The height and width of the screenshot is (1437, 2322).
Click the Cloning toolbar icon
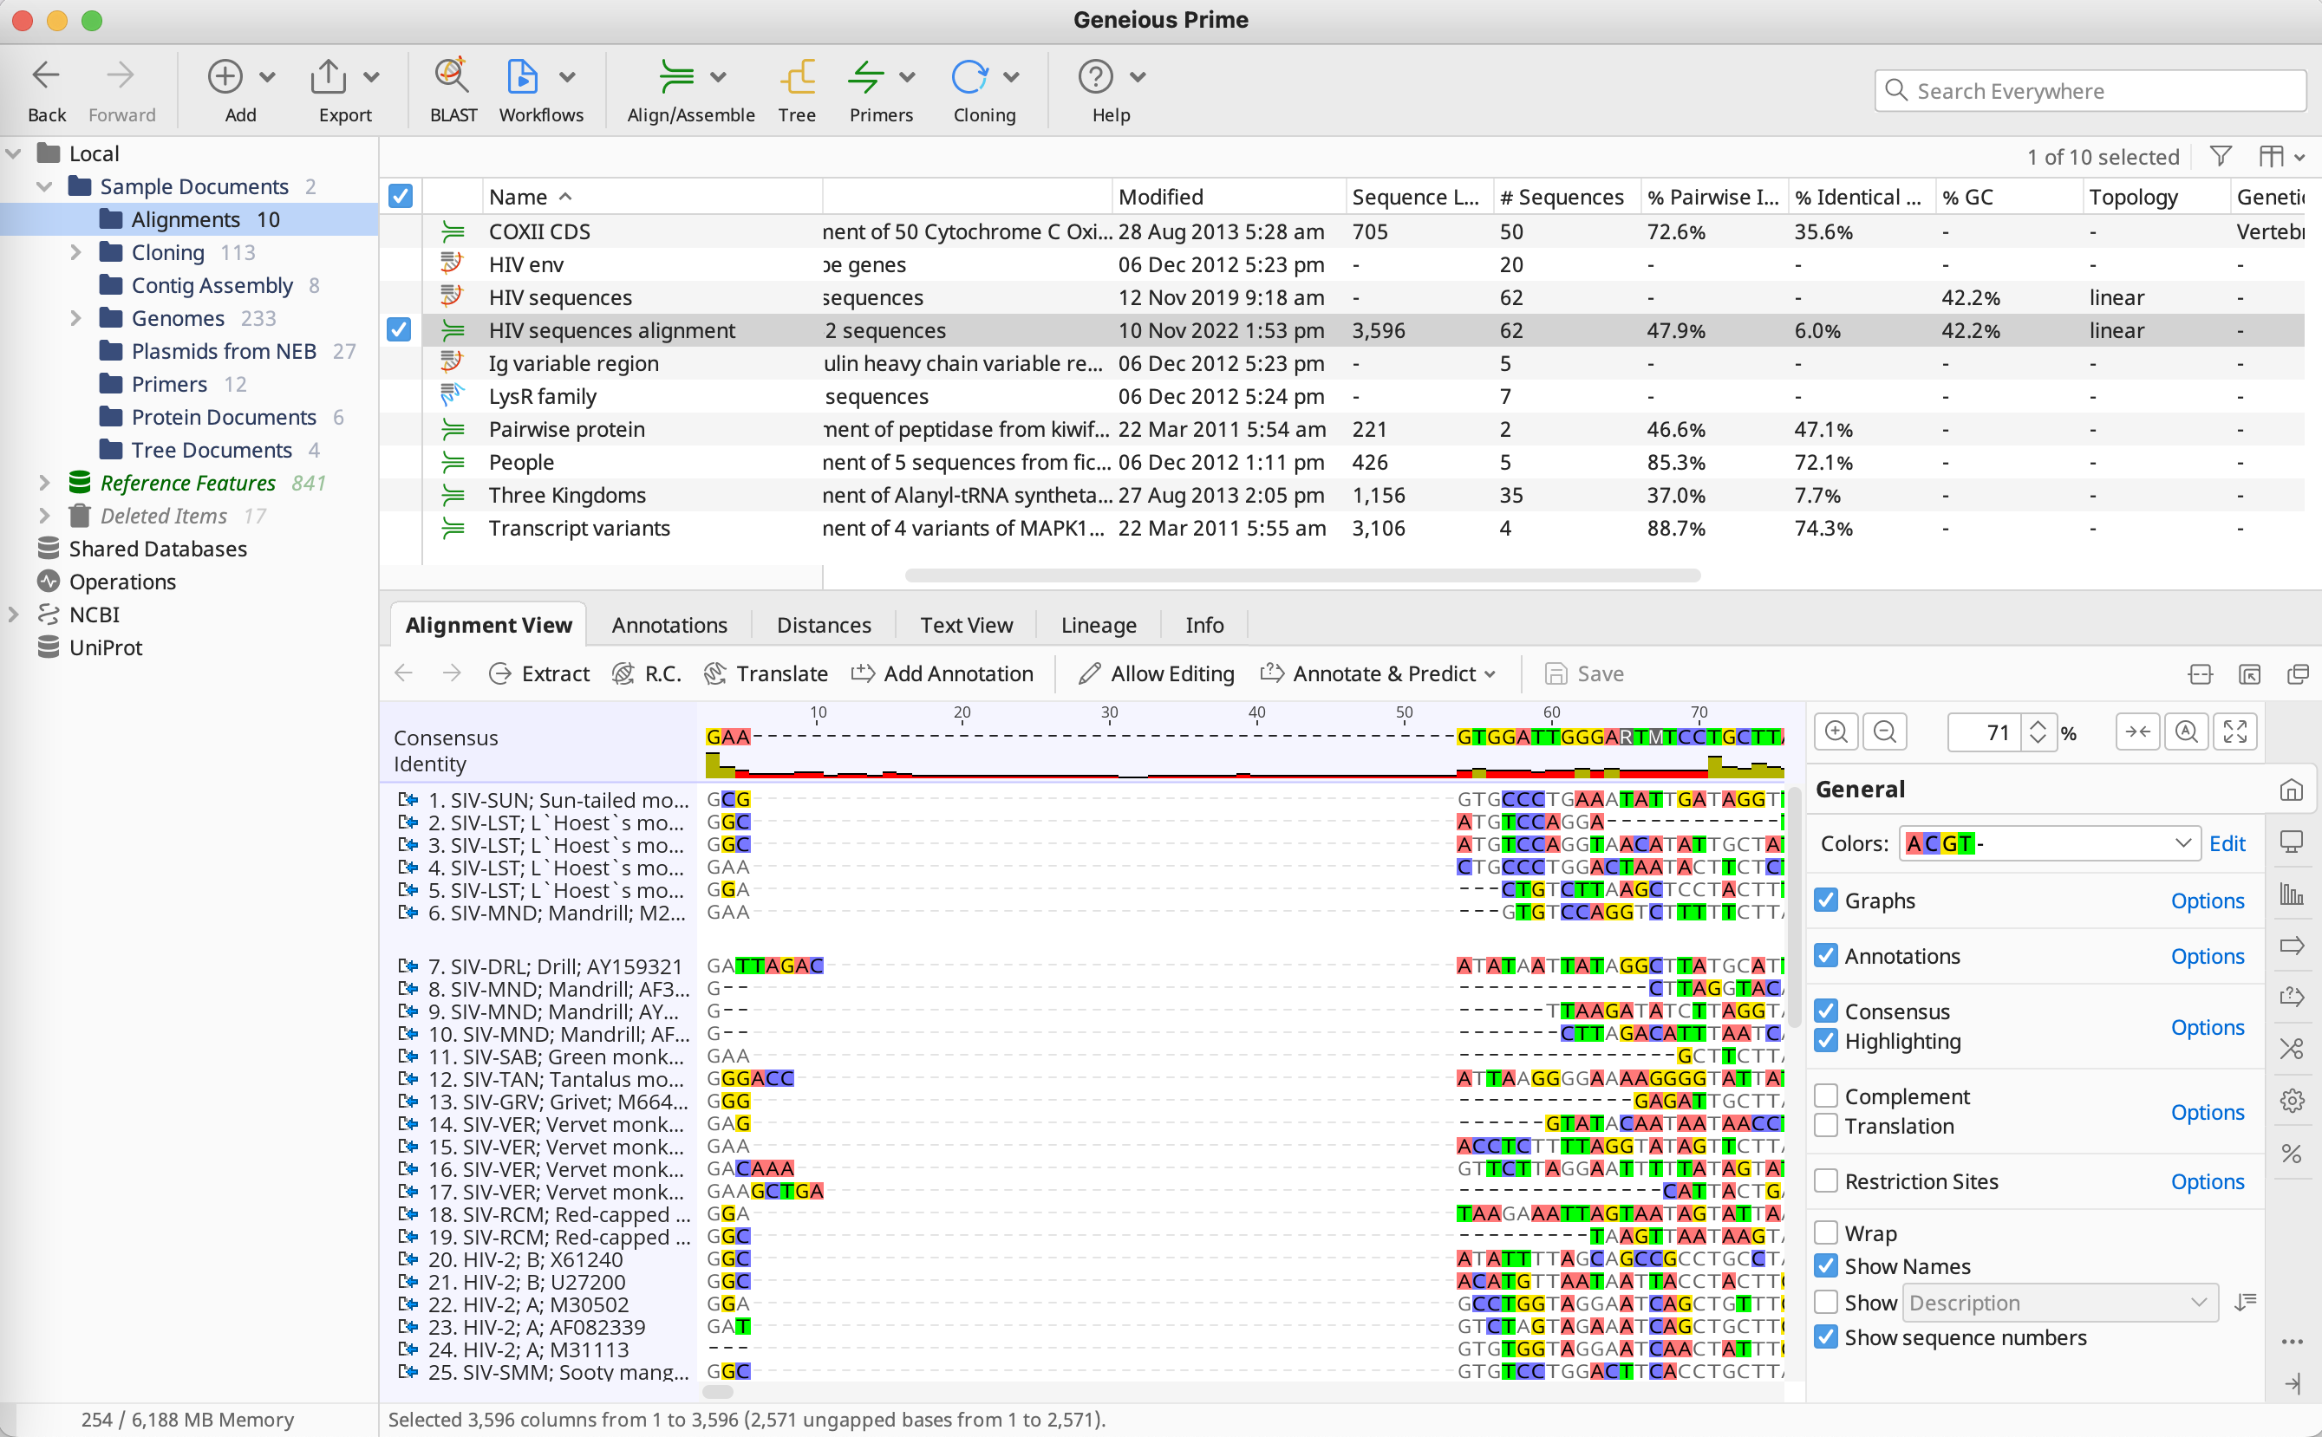tap(969, 77)
